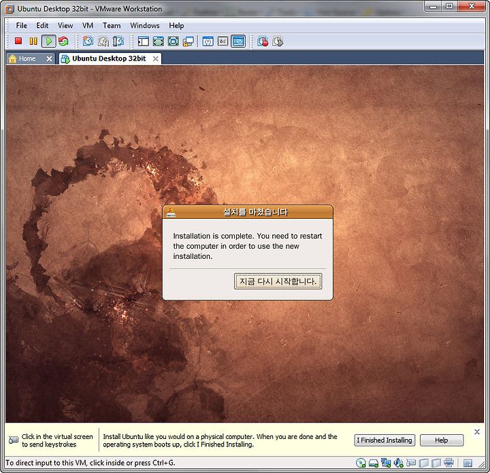Open the Edit menu
Viewport: 490px width, 473px height.
(42, 26)
